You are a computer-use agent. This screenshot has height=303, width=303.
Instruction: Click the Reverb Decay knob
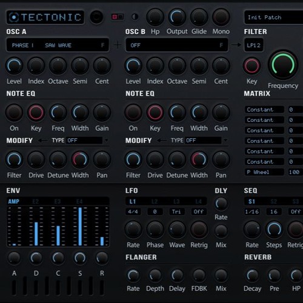[252, 275]
